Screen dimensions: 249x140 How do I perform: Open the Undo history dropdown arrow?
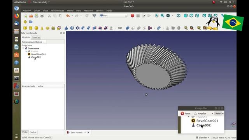pos(72,16)
